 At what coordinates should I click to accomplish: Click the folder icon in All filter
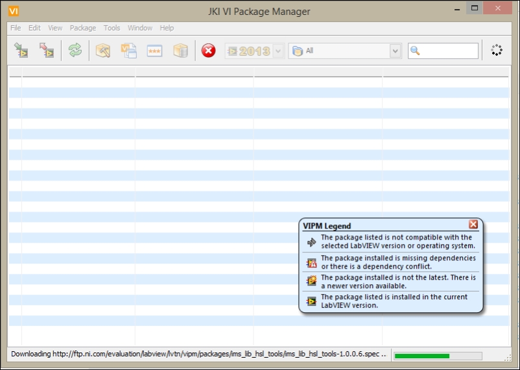click(298, 51)
